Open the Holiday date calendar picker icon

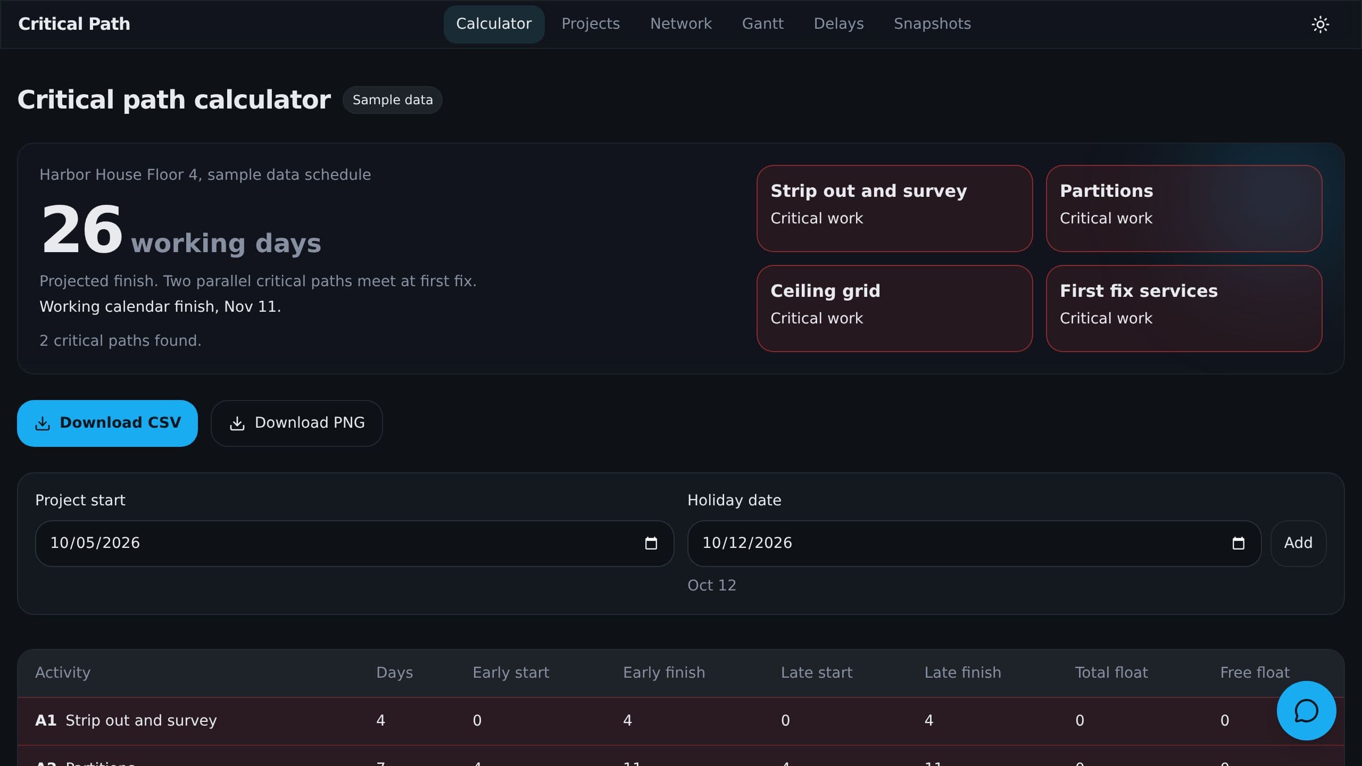click(1238, 543)
